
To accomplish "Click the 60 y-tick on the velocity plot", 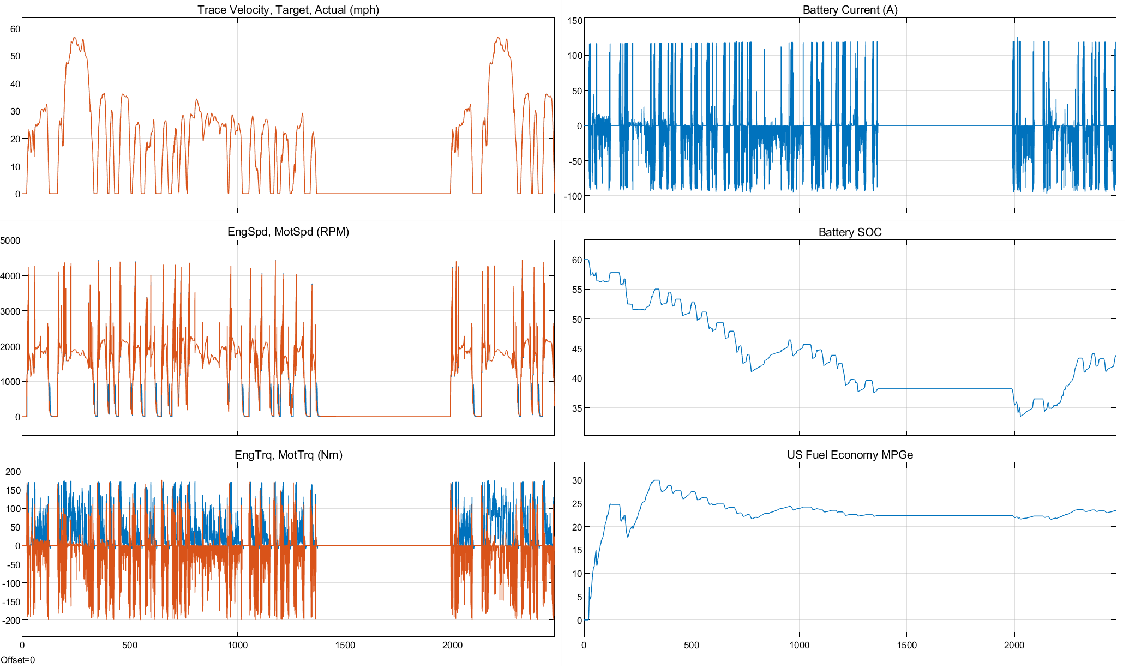I will [15, 29].
